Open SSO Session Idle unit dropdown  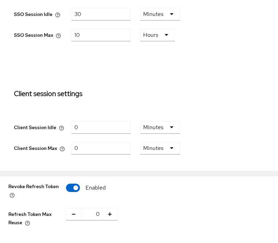click(160, 14)
